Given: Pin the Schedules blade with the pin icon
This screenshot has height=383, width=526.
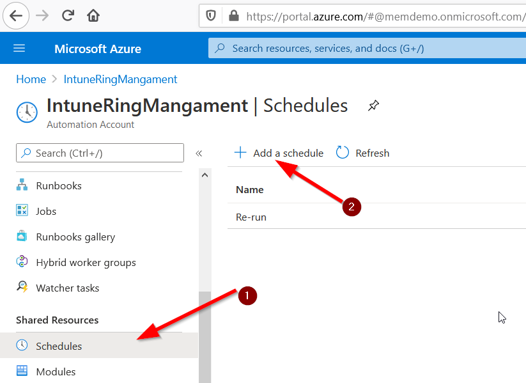Looking at the screenshot, I should point(373,106).
